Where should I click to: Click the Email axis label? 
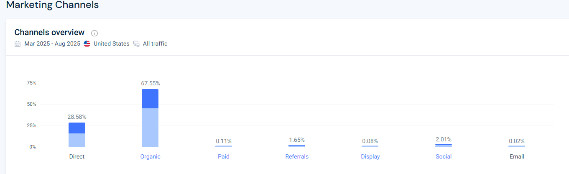tap(517, 157)
